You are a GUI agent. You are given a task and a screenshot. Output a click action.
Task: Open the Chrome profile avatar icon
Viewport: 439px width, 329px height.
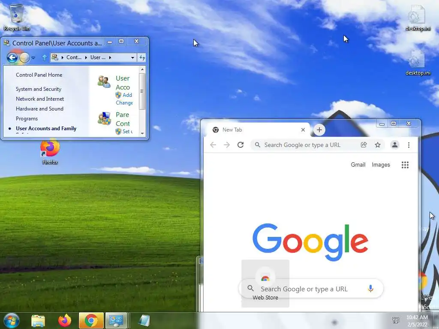[x=395, y=145]
